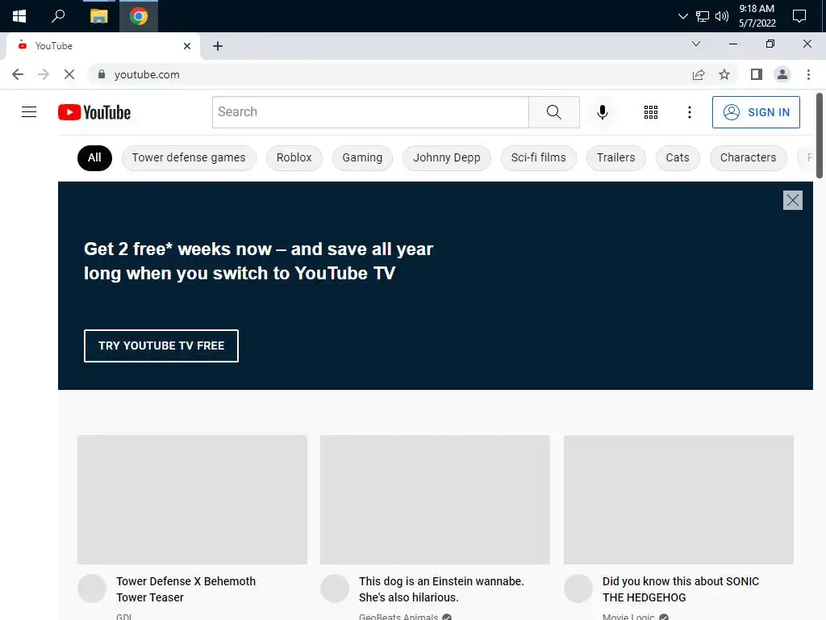Open title 'This dog is an Einstein wannabe'
Screen dimensions: 826x620
[x=441, y=589]
